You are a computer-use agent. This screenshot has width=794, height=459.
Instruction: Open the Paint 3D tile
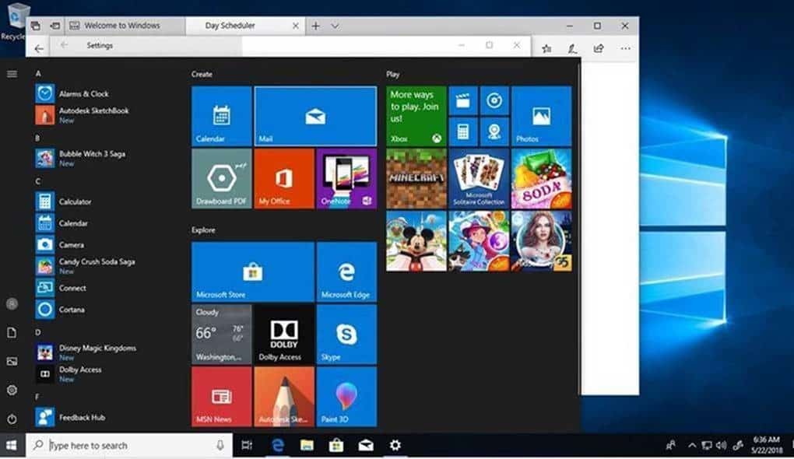(346, 396)
